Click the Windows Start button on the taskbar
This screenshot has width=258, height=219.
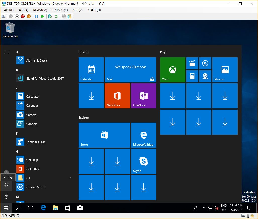pyautogui.click(x=6, y=208)
